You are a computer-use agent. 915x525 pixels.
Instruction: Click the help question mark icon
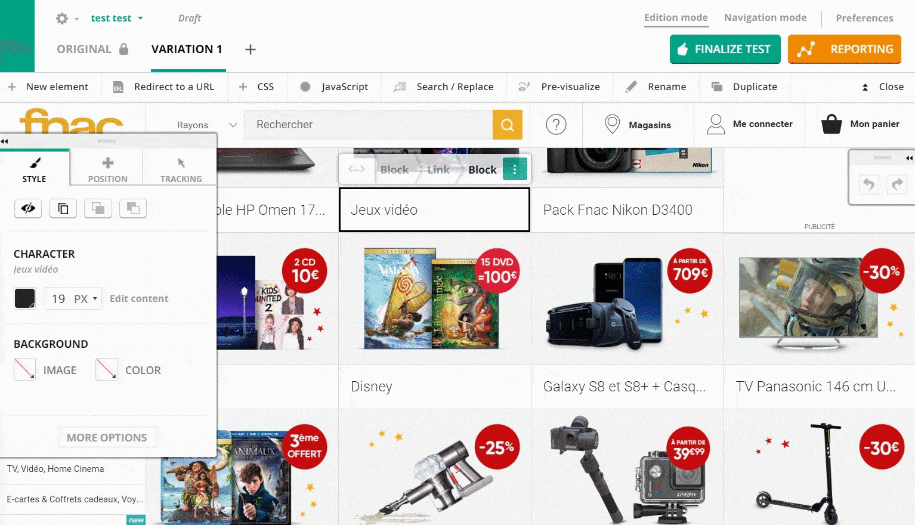coord(556,125)
